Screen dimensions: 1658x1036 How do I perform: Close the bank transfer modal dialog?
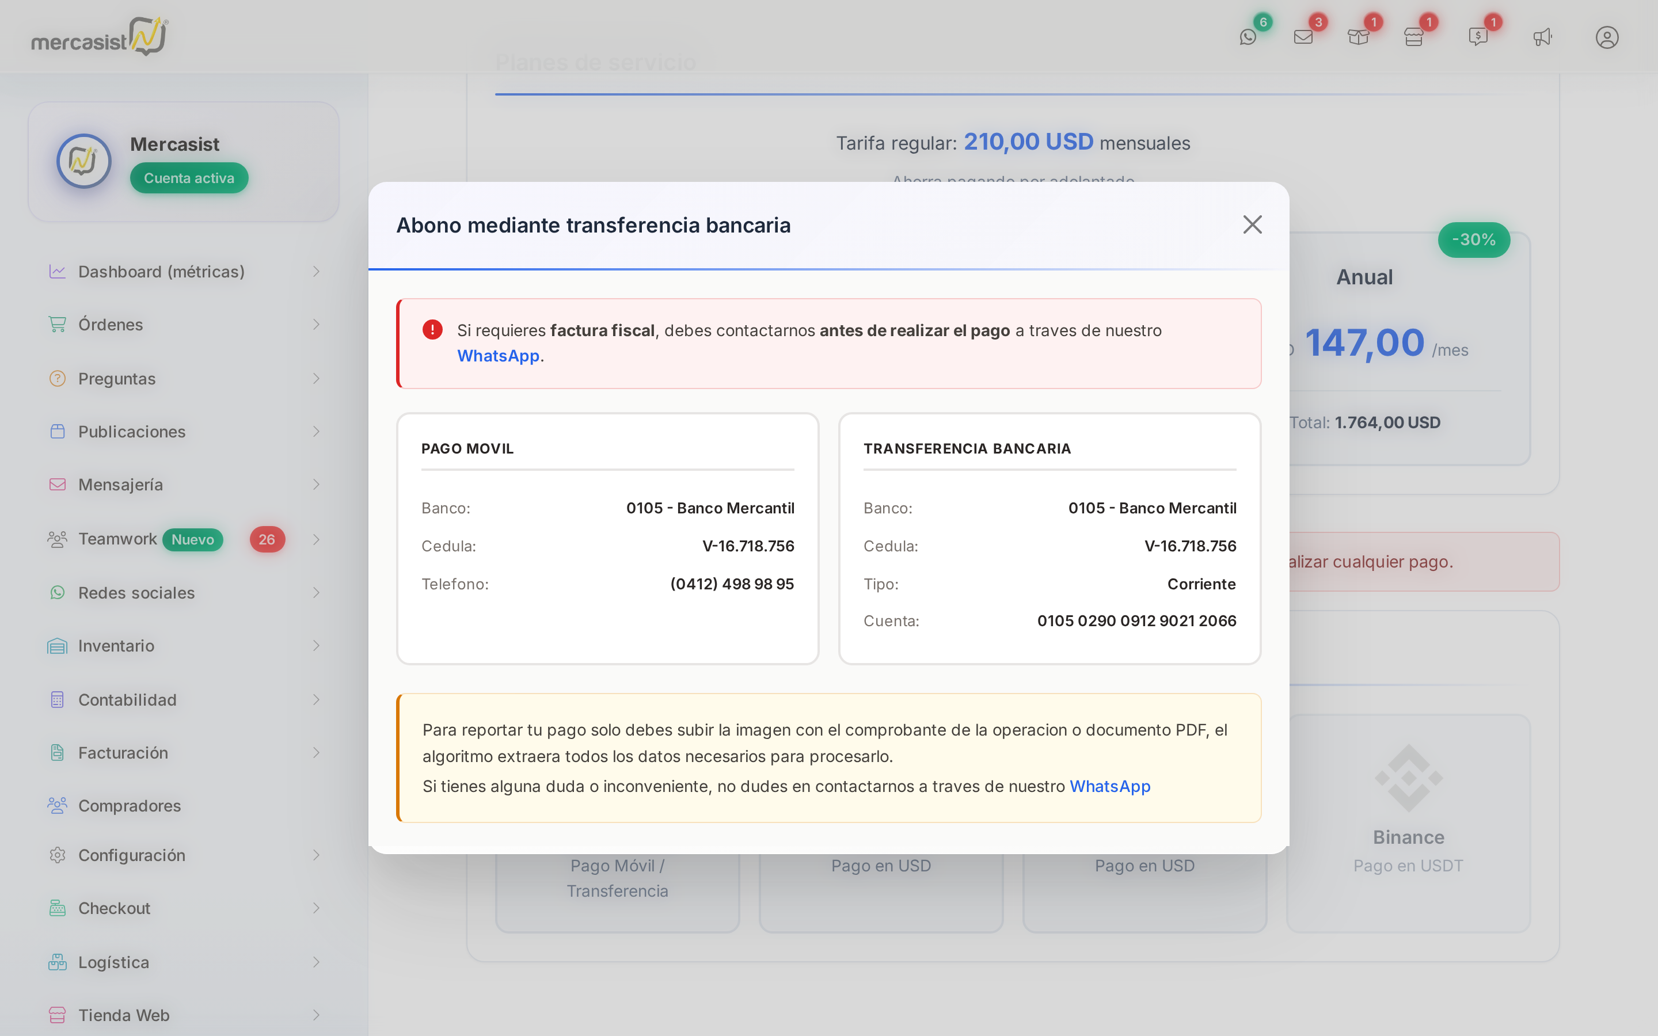(1252, 224)
